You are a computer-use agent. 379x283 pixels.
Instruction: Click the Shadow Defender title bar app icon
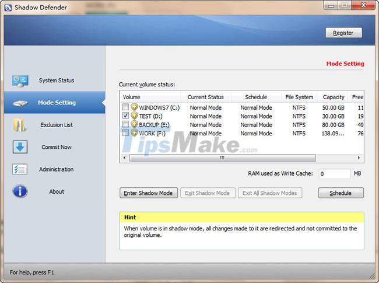pyautogui.click(x=8, y=8)
